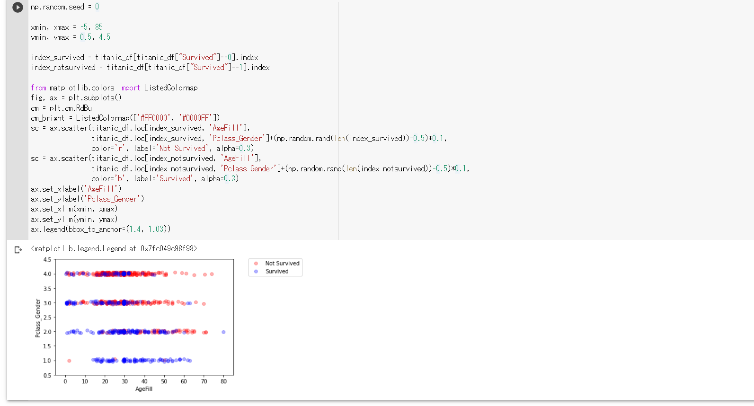Click the ax.set_xlim(xmin, xmax) line
Screen dimensions: 754x406
(74, 209)
